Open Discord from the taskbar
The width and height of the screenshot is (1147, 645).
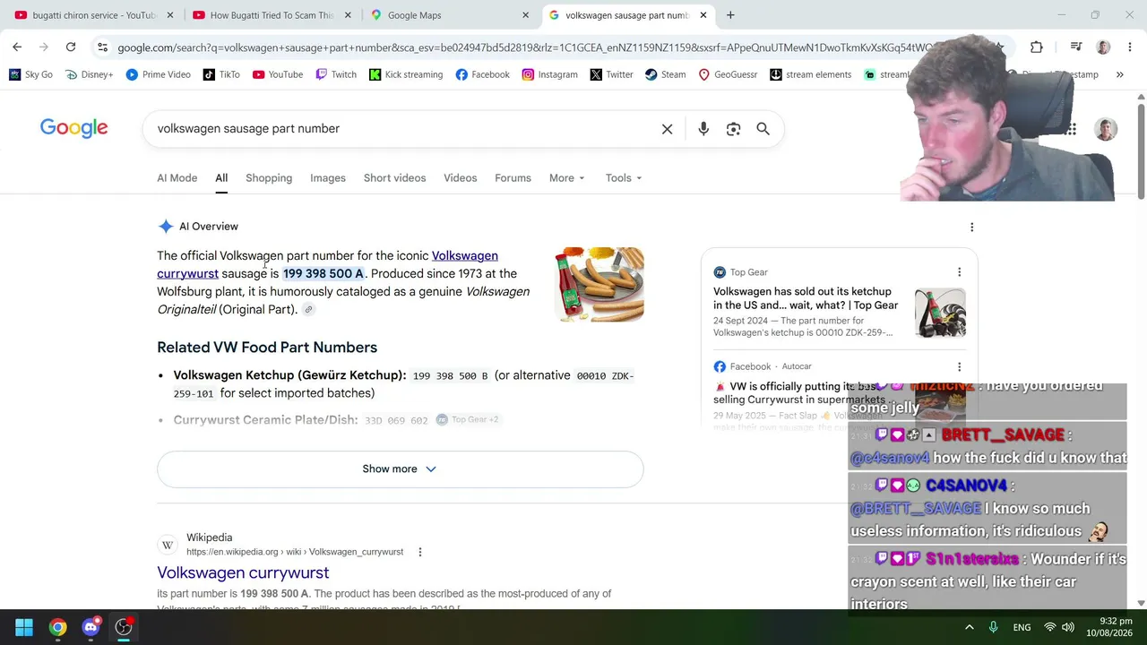91,627
